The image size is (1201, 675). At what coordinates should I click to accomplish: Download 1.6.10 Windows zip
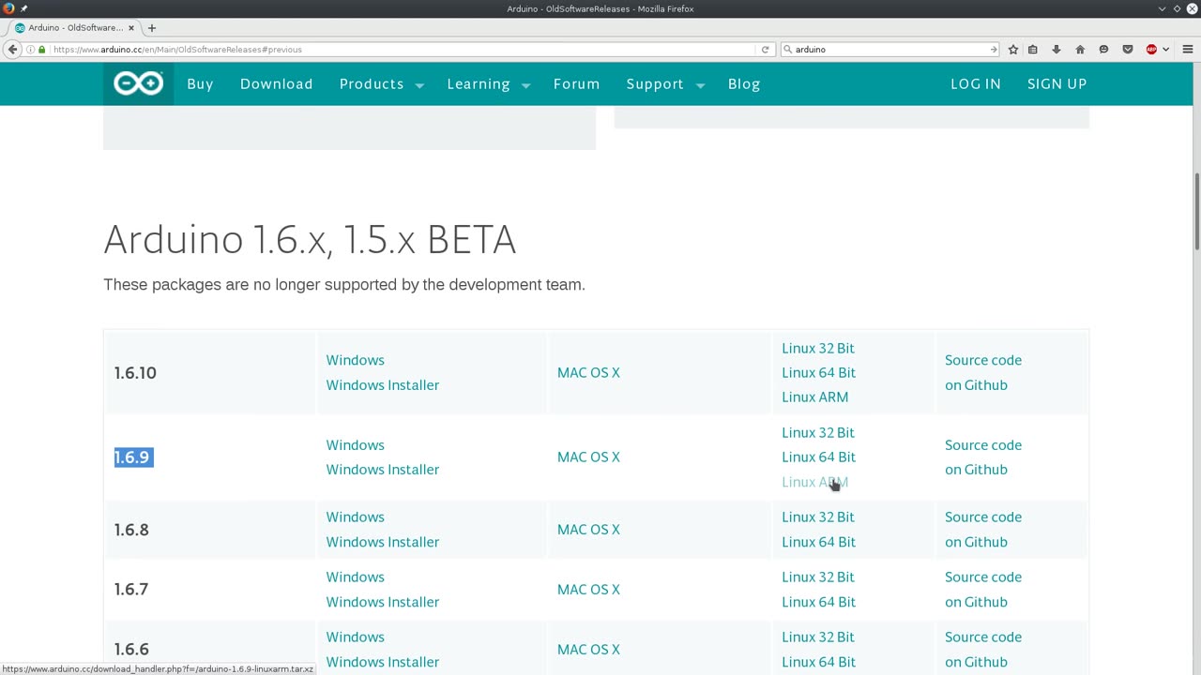[x=355, y=360]
